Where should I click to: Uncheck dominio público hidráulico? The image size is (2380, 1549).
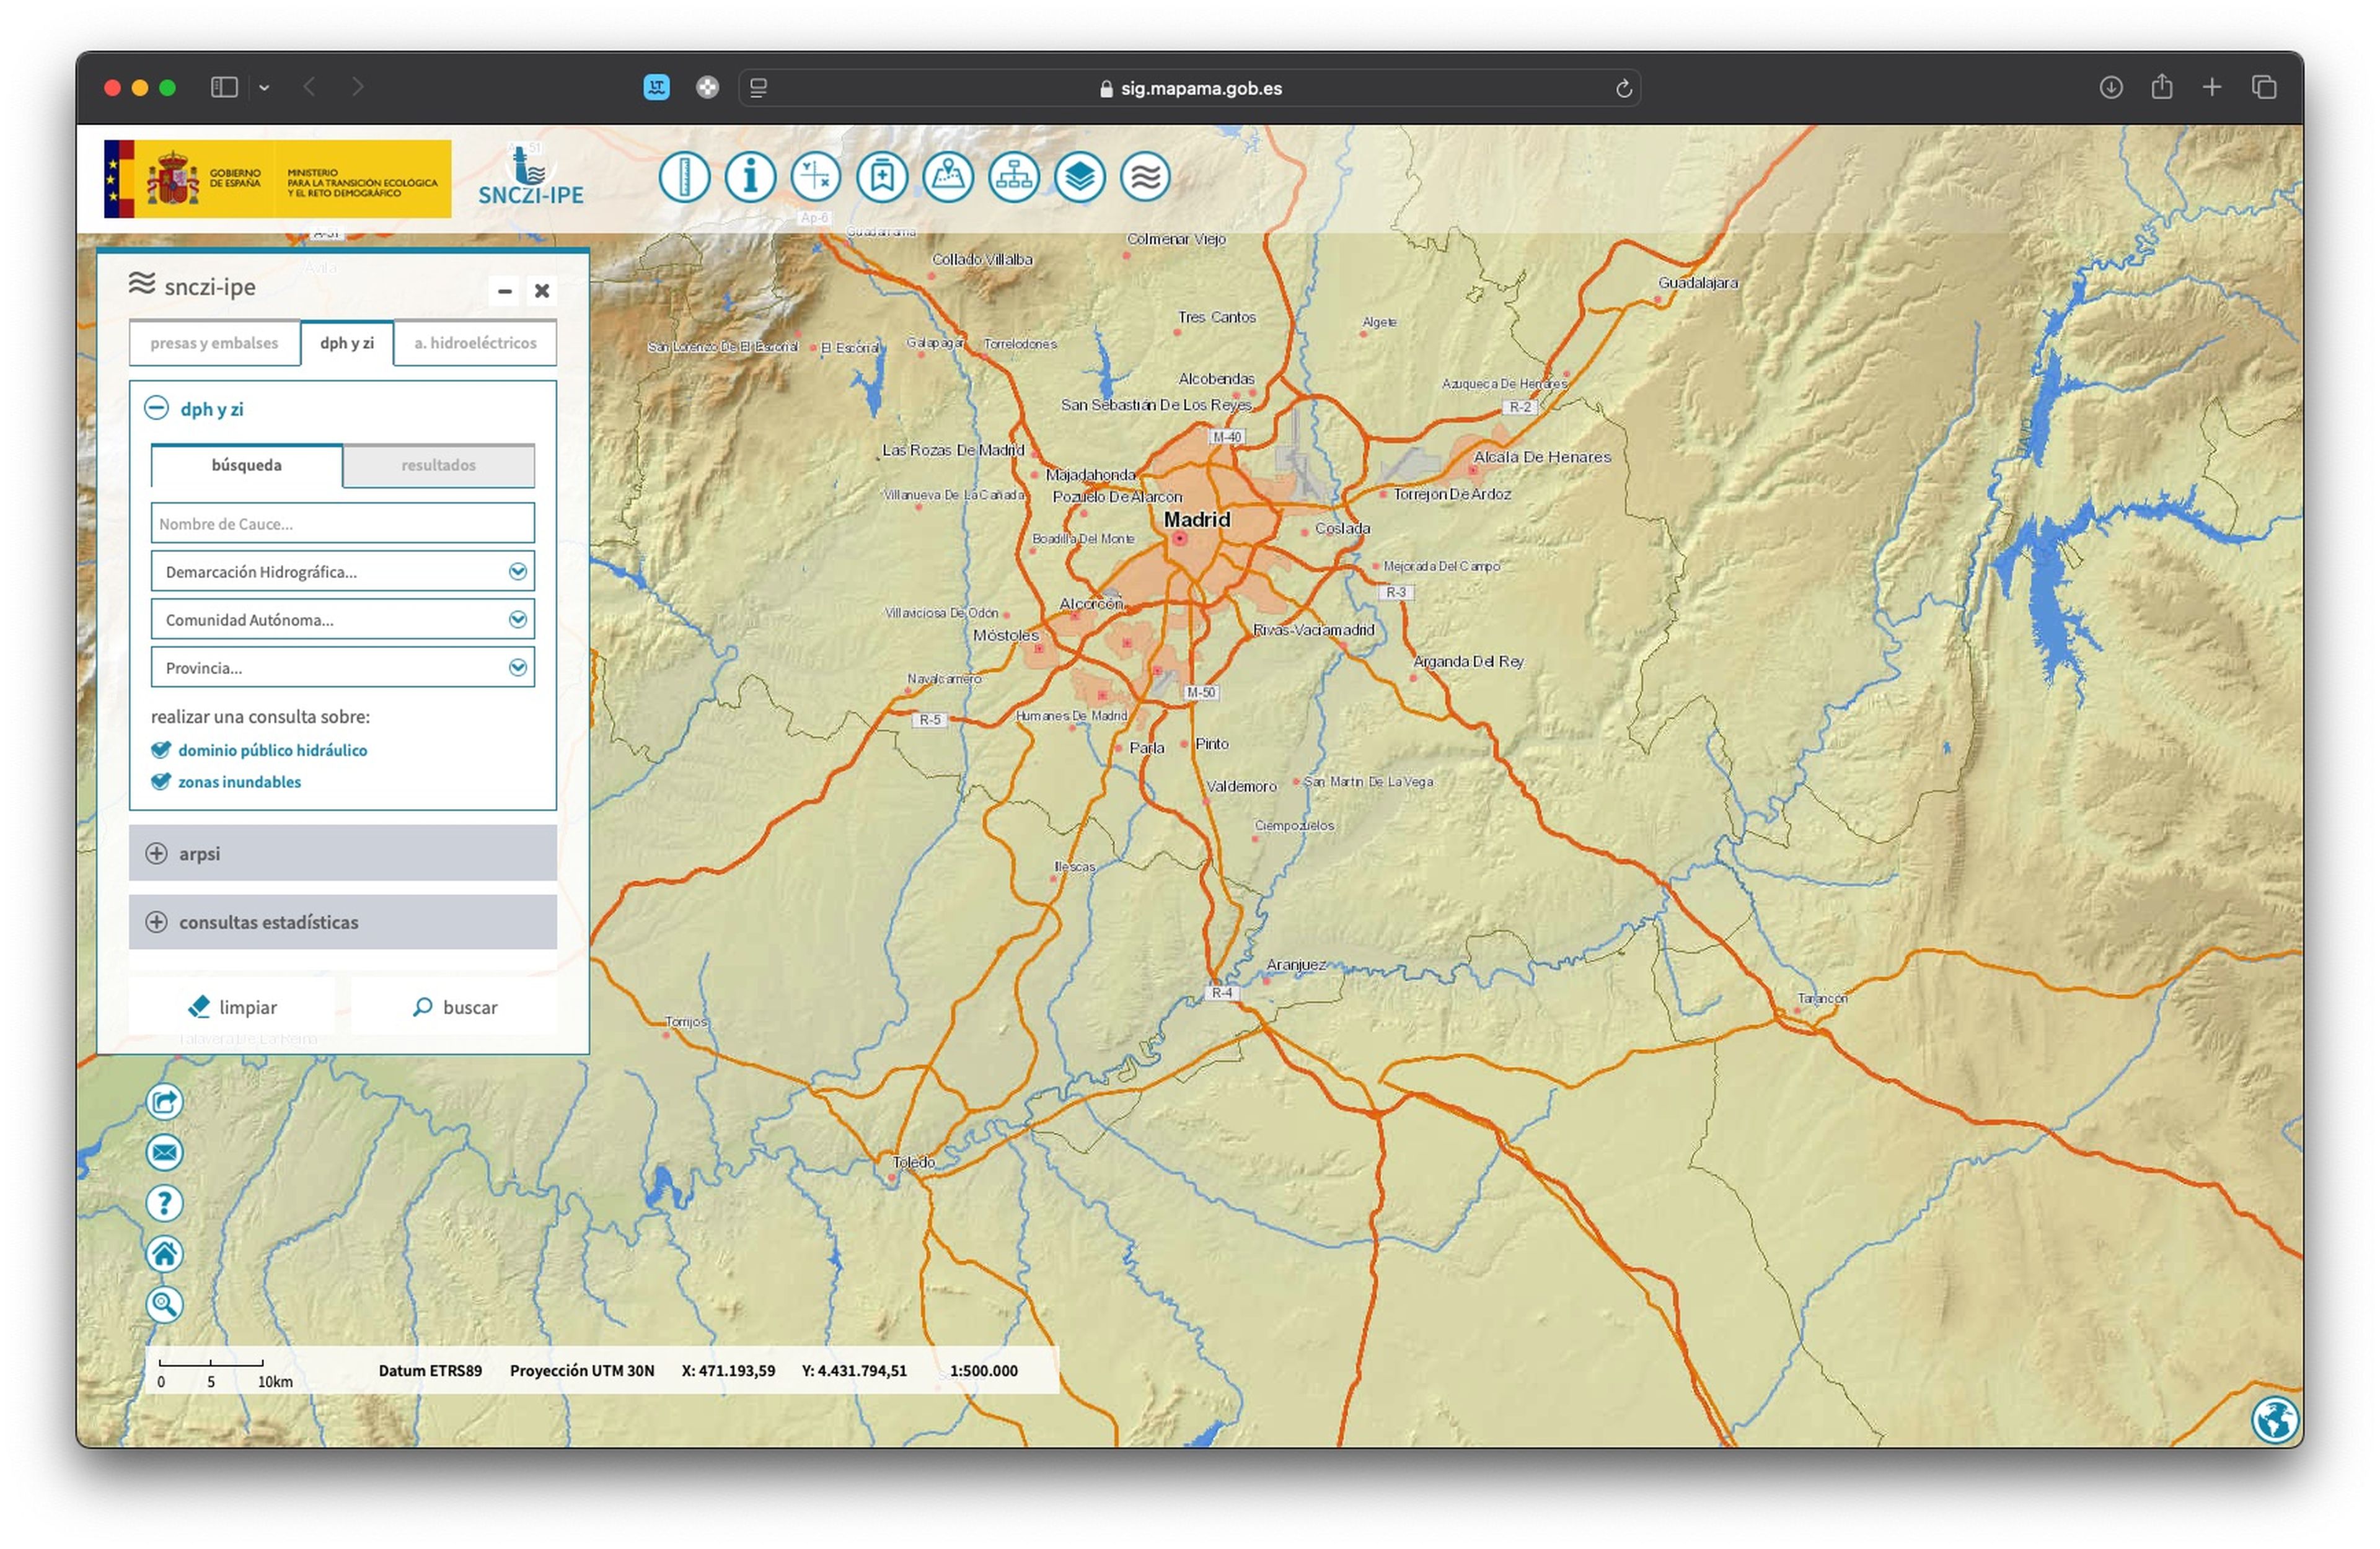[x=161, y=750]
